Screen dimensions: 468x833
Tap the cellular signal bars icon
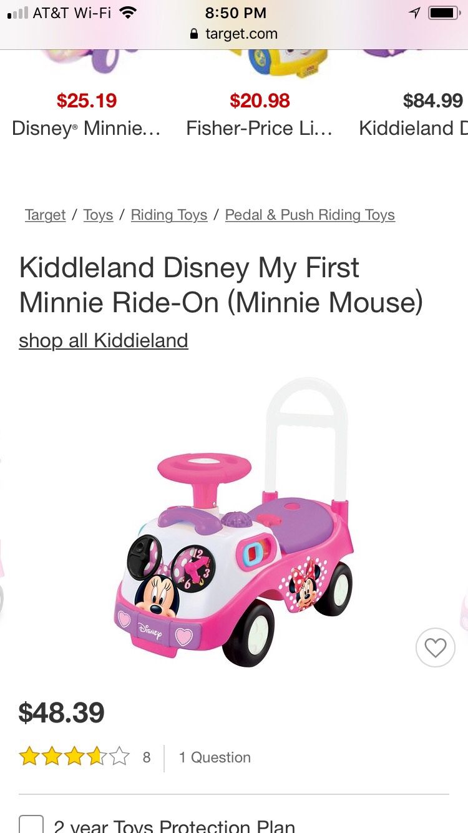tap(17, 13)
